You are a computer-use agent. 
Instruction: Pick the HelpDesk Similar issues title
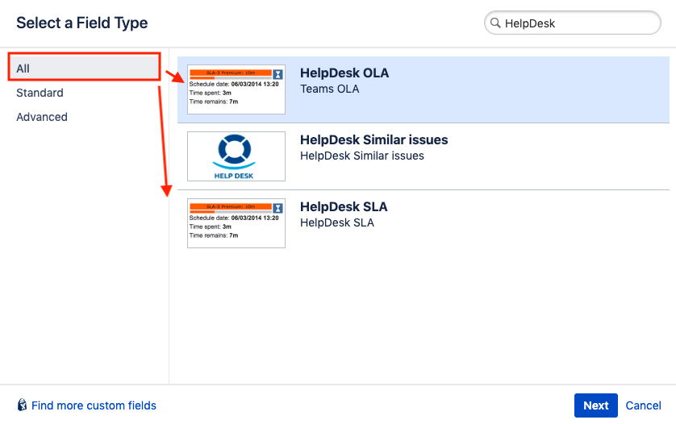373,139
